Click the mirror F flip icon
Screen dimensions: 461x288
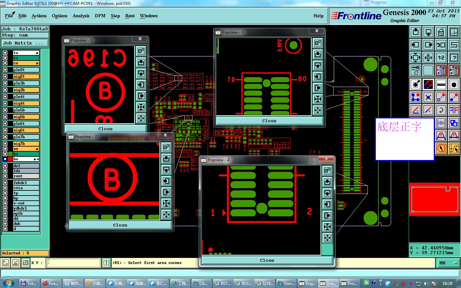pyautogui.click(x=454, y=110)
